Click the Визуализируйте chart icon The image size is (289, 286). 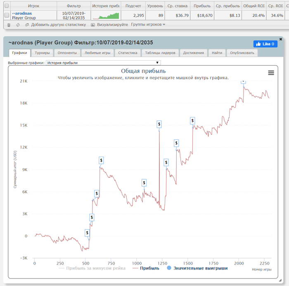pos(93,25)
